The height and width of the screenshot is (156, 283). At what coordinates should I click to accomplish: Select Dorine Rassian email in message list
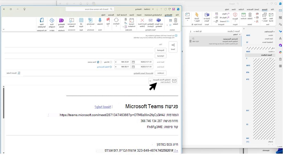[x=215, y=41]
